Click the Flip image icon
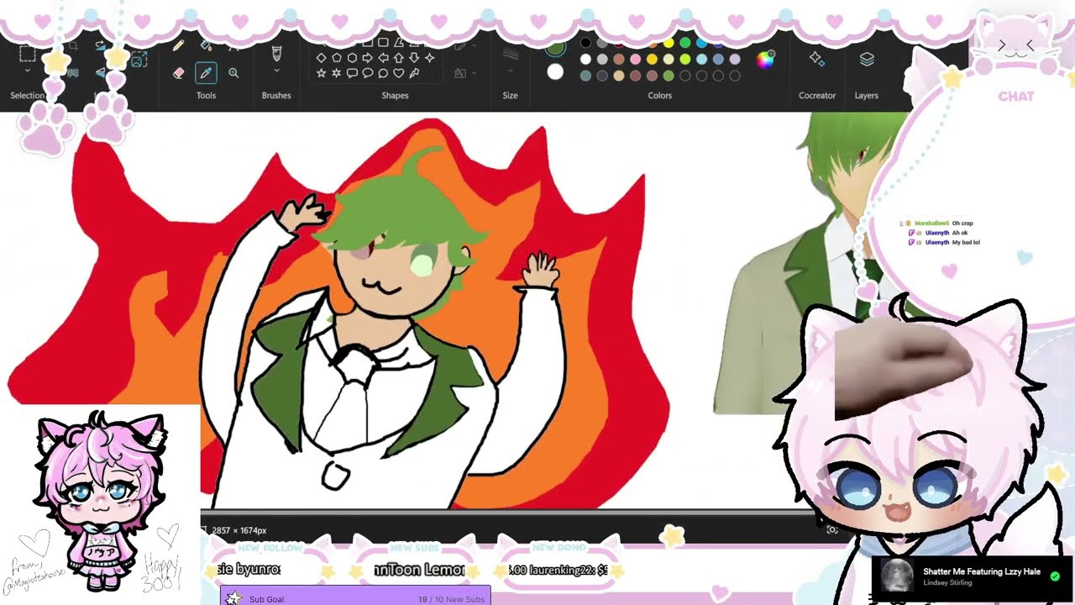 (100, 72)
